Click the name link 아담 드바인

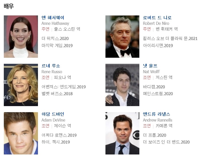pyautogui.click(x=53, y=114)
